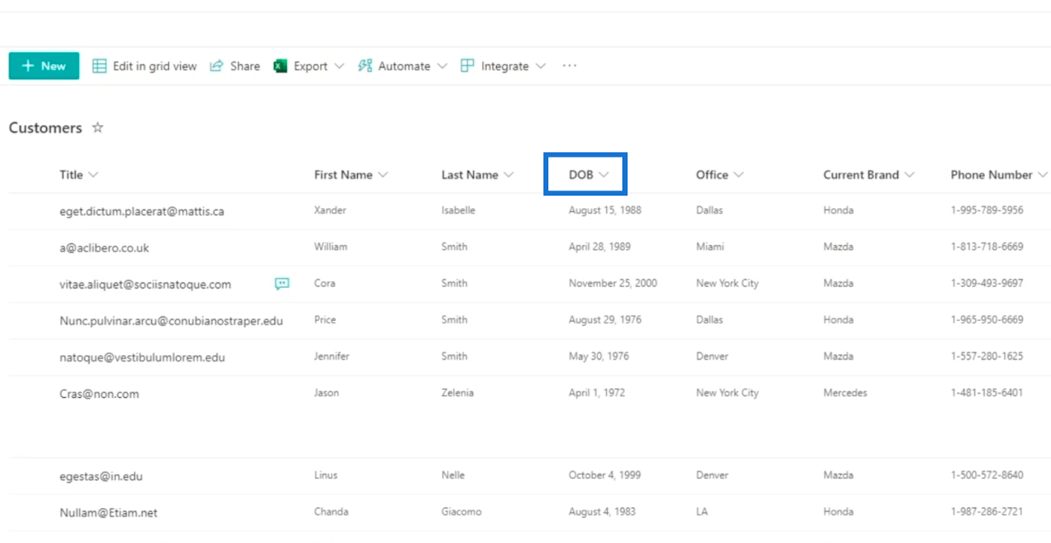Viewport: 1051px width, 543px height.
Task: Click phone number 1-500-572-8640
Action: coord(987,476)
